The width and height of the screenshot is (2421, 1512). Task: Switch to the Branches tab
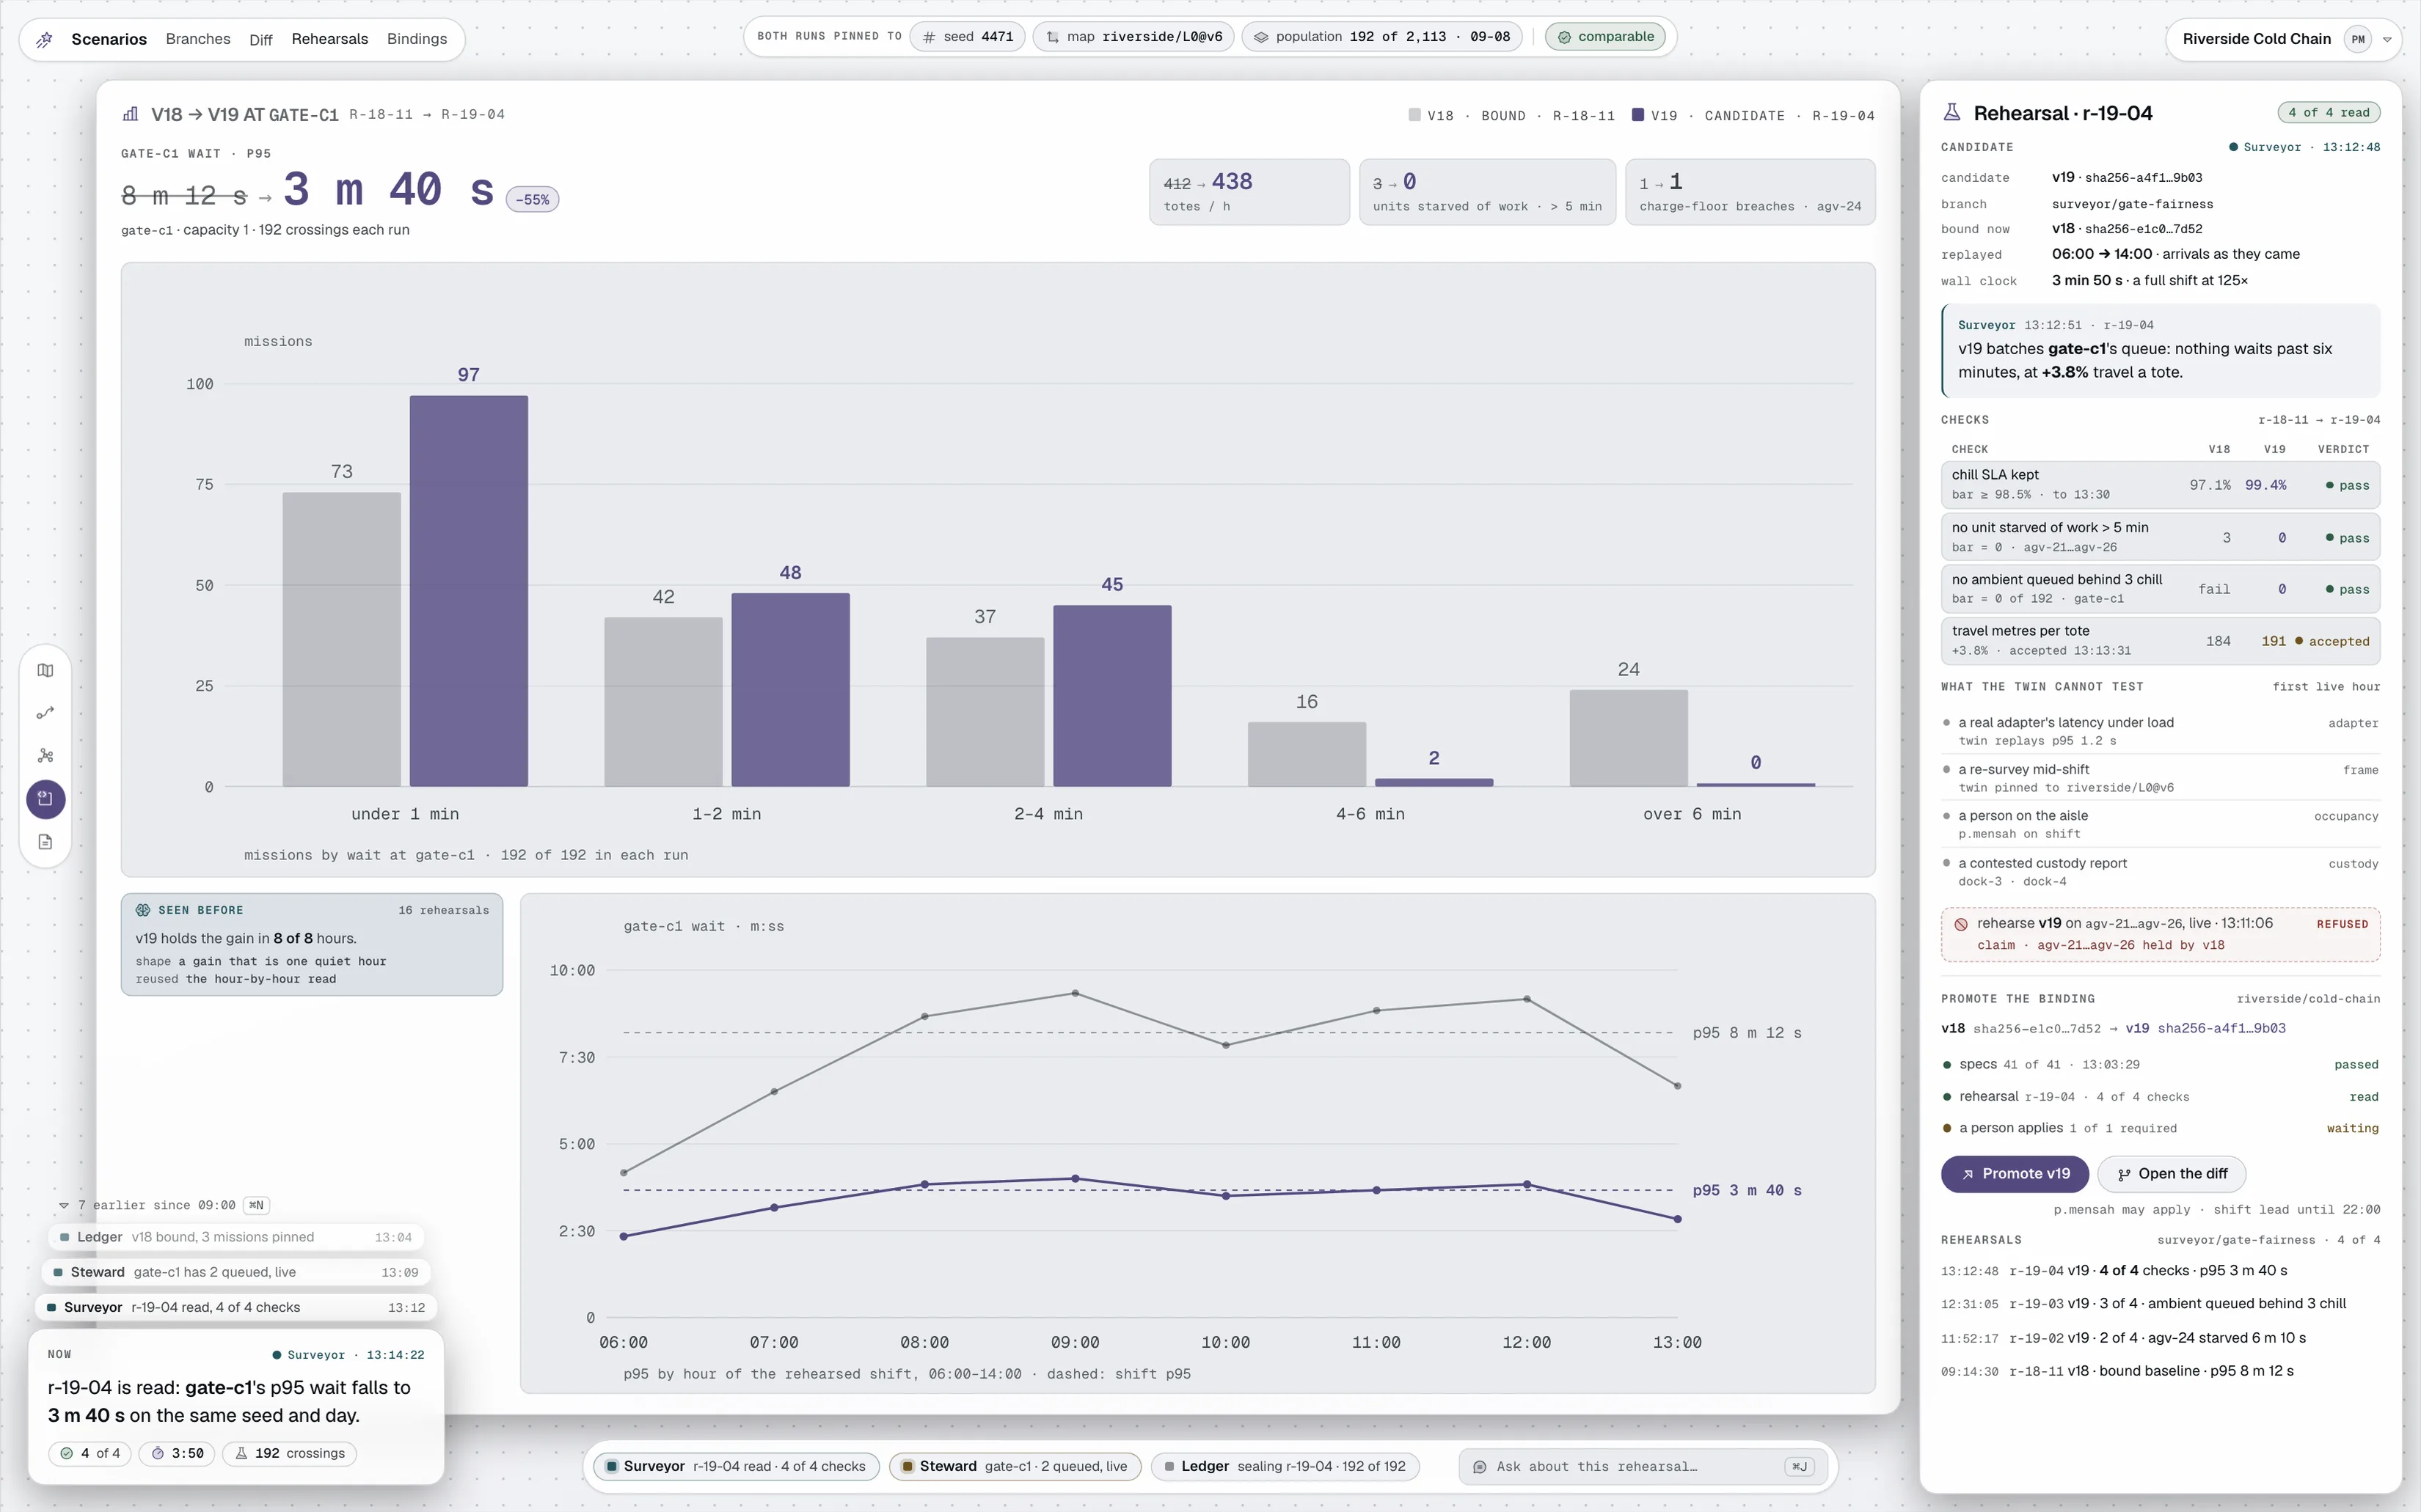198,39
